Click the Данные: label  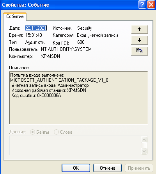(x=18, y=132)
